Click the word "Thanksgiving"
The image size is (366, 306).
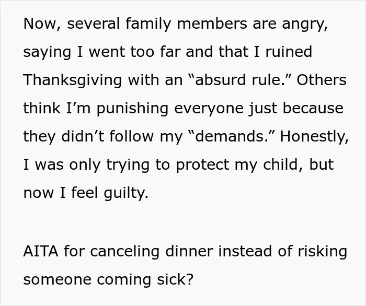pos(72,80)
